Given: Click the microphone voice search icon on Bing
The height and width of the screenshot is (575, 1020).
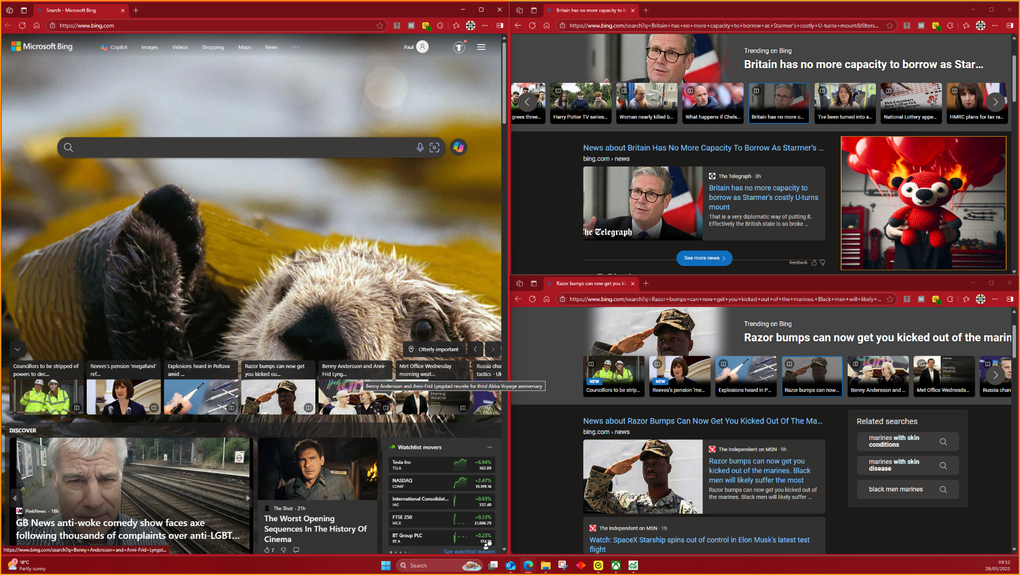Looking at the screenshot, I should pyautogui.click(x=420, y=147).
